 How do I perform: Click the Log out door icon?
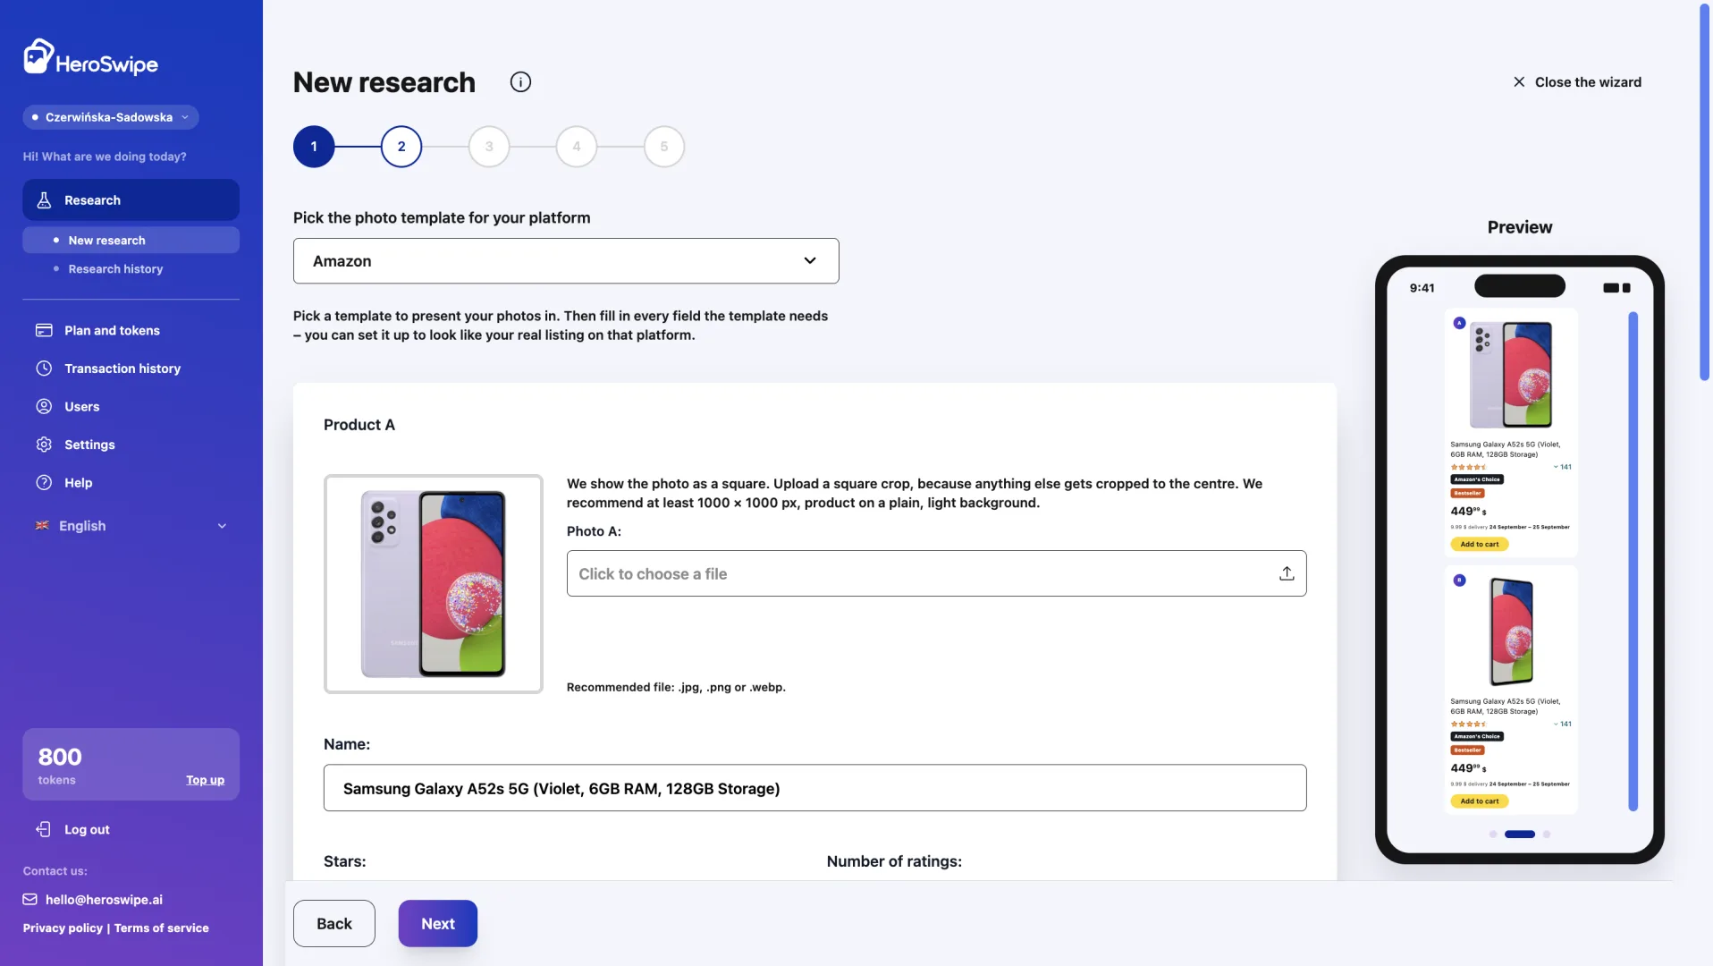coord(44,829)
